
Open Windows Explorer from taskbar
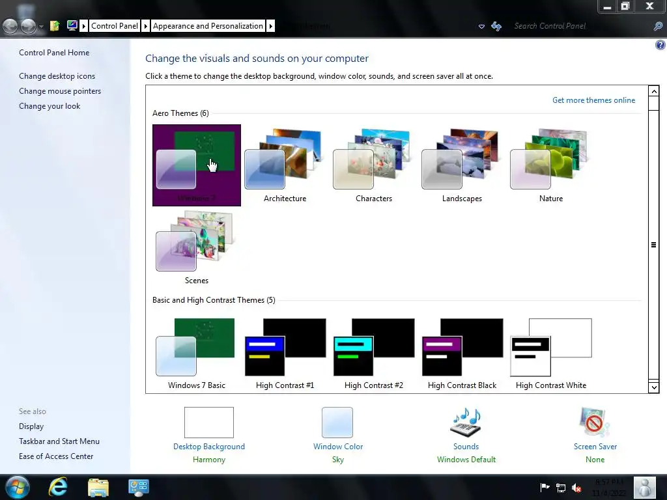[98, 487]
